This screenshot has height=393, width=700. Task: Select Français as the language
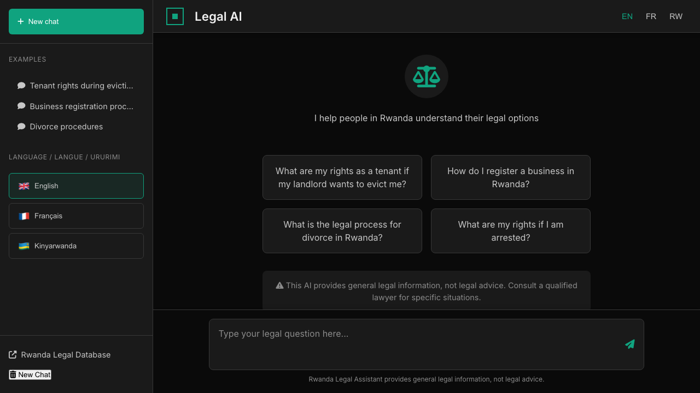[76, 216]
